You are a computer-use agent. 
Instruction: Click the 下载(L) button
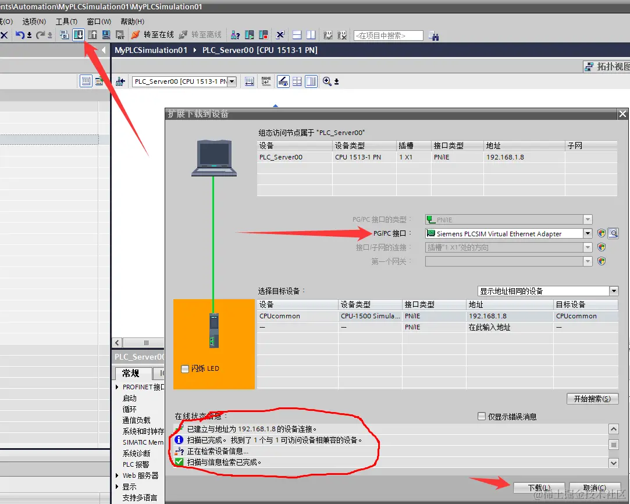click(x=539, y=488)
